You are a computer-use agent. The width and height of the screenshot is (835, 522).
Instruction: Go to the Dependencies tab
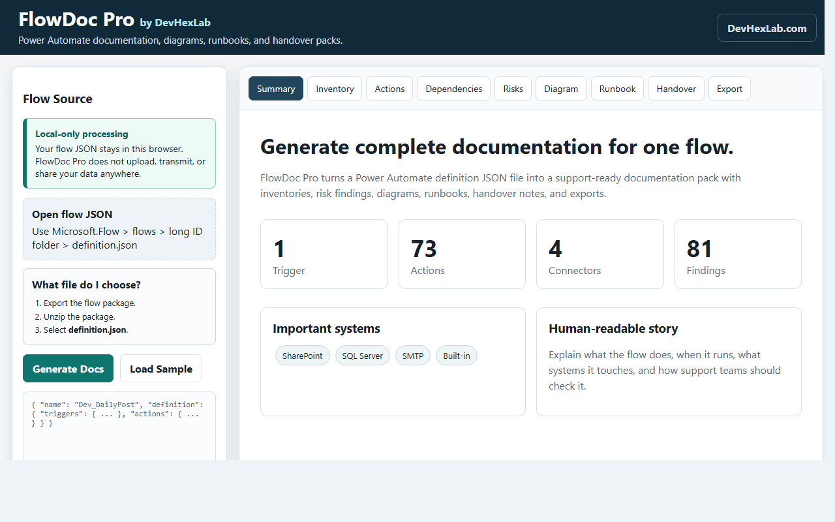[454, 89]
